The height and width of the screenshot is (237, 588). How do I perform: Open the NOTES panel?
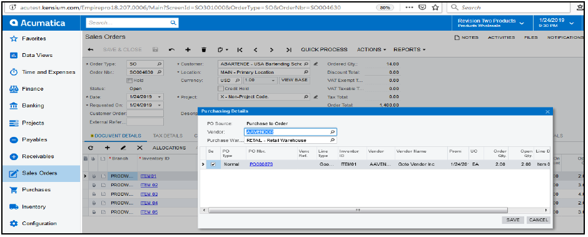tap(467, 38)
